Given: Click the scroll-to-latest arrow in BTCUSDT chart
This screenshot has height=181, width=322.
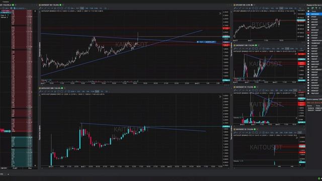Looking at the screenshot, I should tap(295, 14).
